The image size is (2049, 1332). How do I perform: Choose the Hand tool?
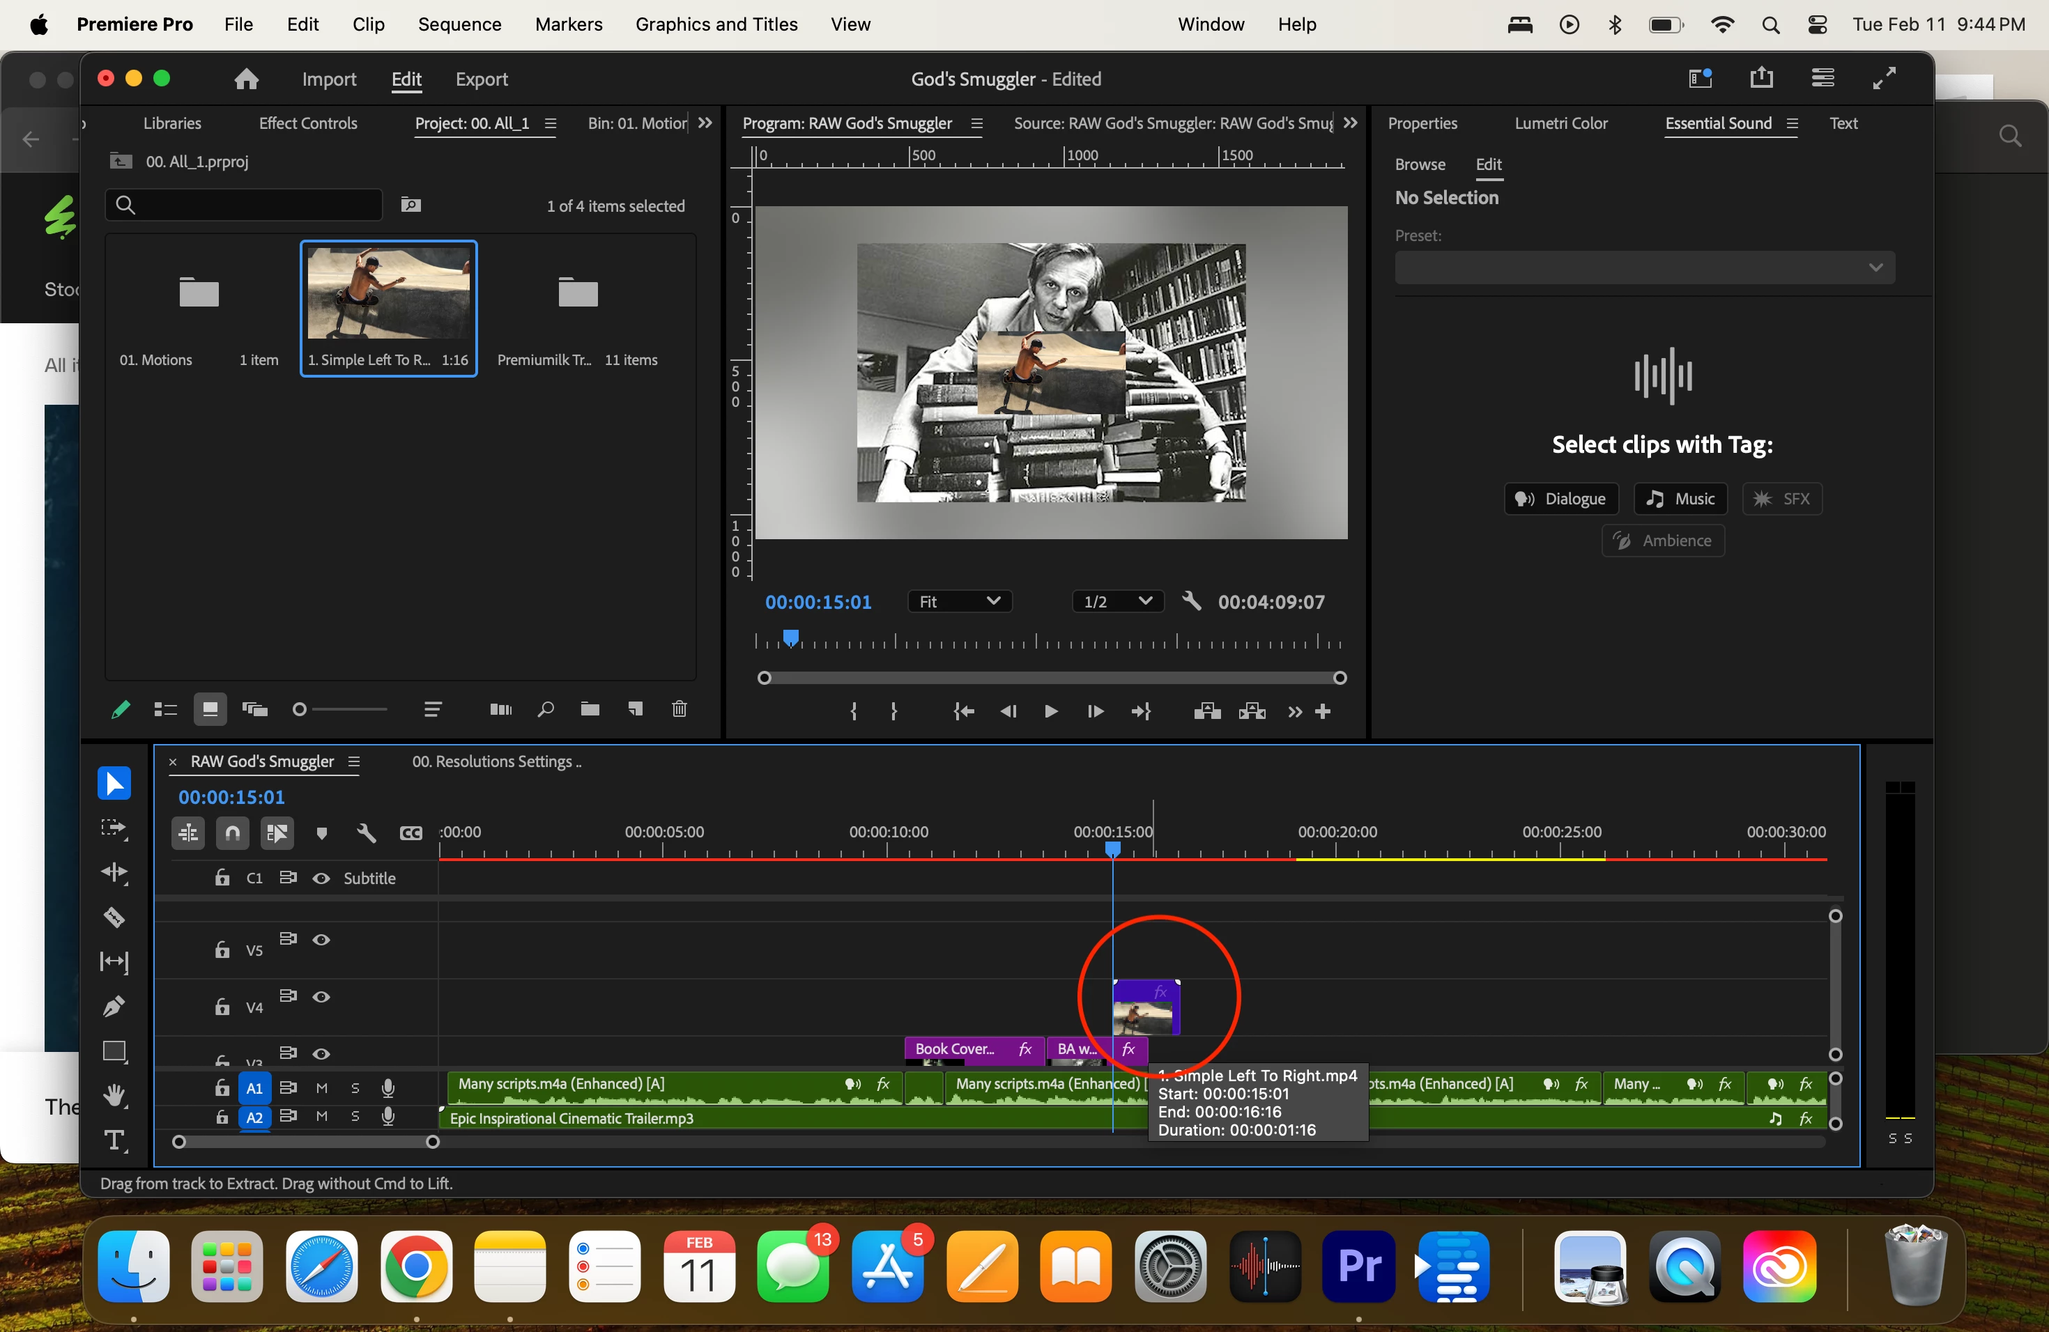click(x=114, y=1095)
